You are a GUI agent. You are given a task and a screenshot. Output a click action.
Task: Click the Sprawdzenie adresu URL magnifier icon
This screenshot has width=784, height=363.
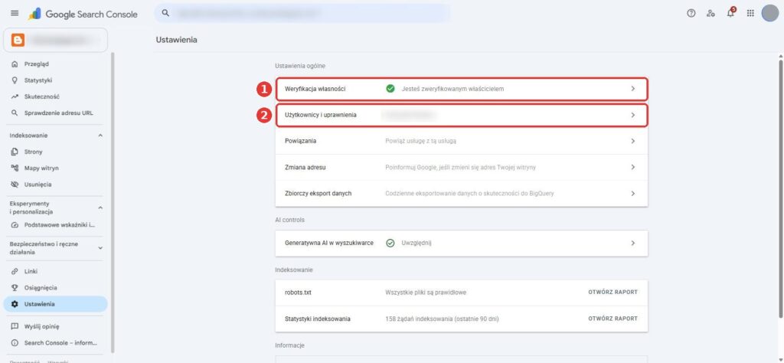[15, 113]
